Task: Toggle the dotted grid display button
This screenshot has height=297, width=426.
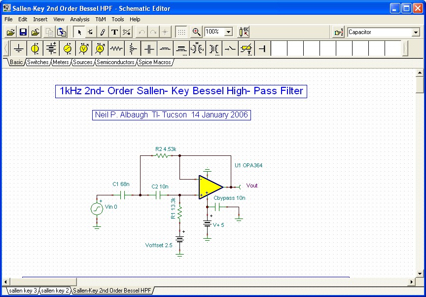Action: 181,32
